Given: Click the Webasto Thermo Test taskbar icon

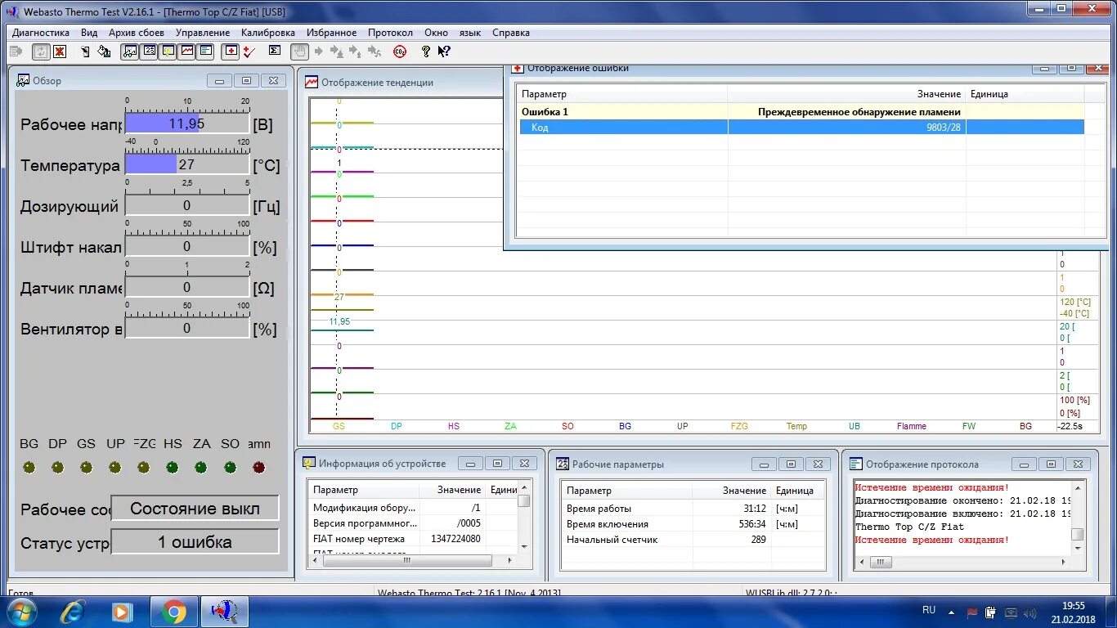Looking at the screenshot, I should tap(223, 612).
